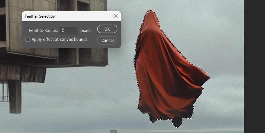
Task: Click the Feather Radius value field
Action: [x=69, y=30]
